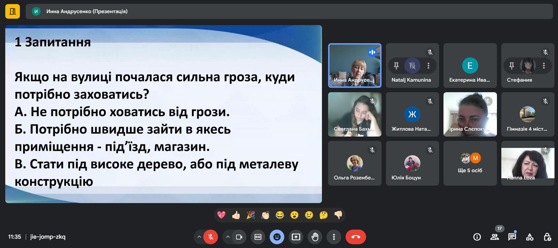This screenshot has height=248, width=558.
Task: Send the thumbs up reaction
Action: pos(236,215)
